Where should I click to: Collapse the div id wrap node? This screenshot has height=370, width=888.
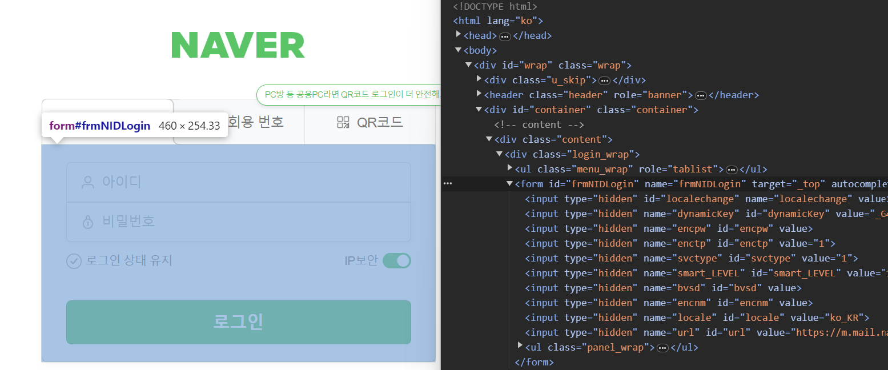468,65
